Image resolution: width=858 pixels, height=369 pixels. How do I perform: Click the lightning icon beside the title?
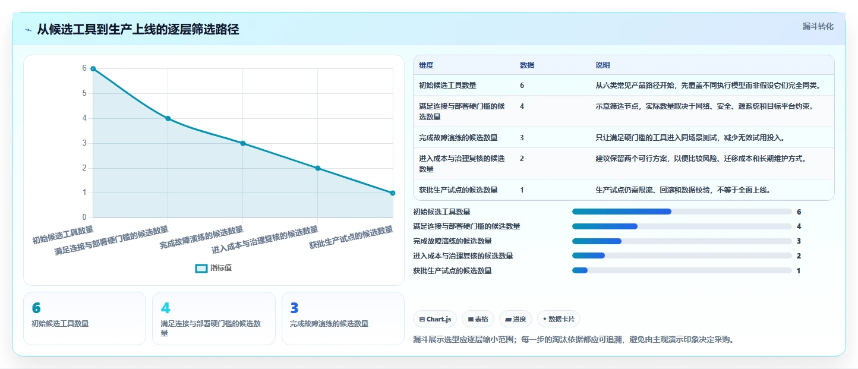[x=28, y=29]
